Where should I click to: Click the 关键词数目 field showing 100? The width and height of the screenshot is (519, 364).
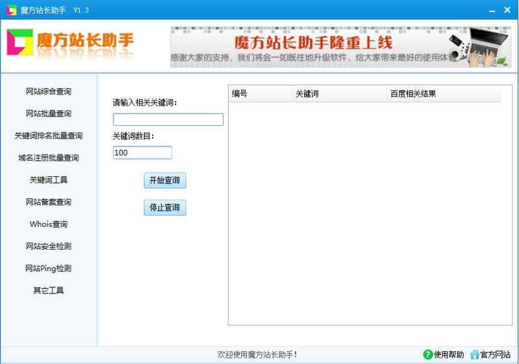pyautogui.click(x=143, y=153)
